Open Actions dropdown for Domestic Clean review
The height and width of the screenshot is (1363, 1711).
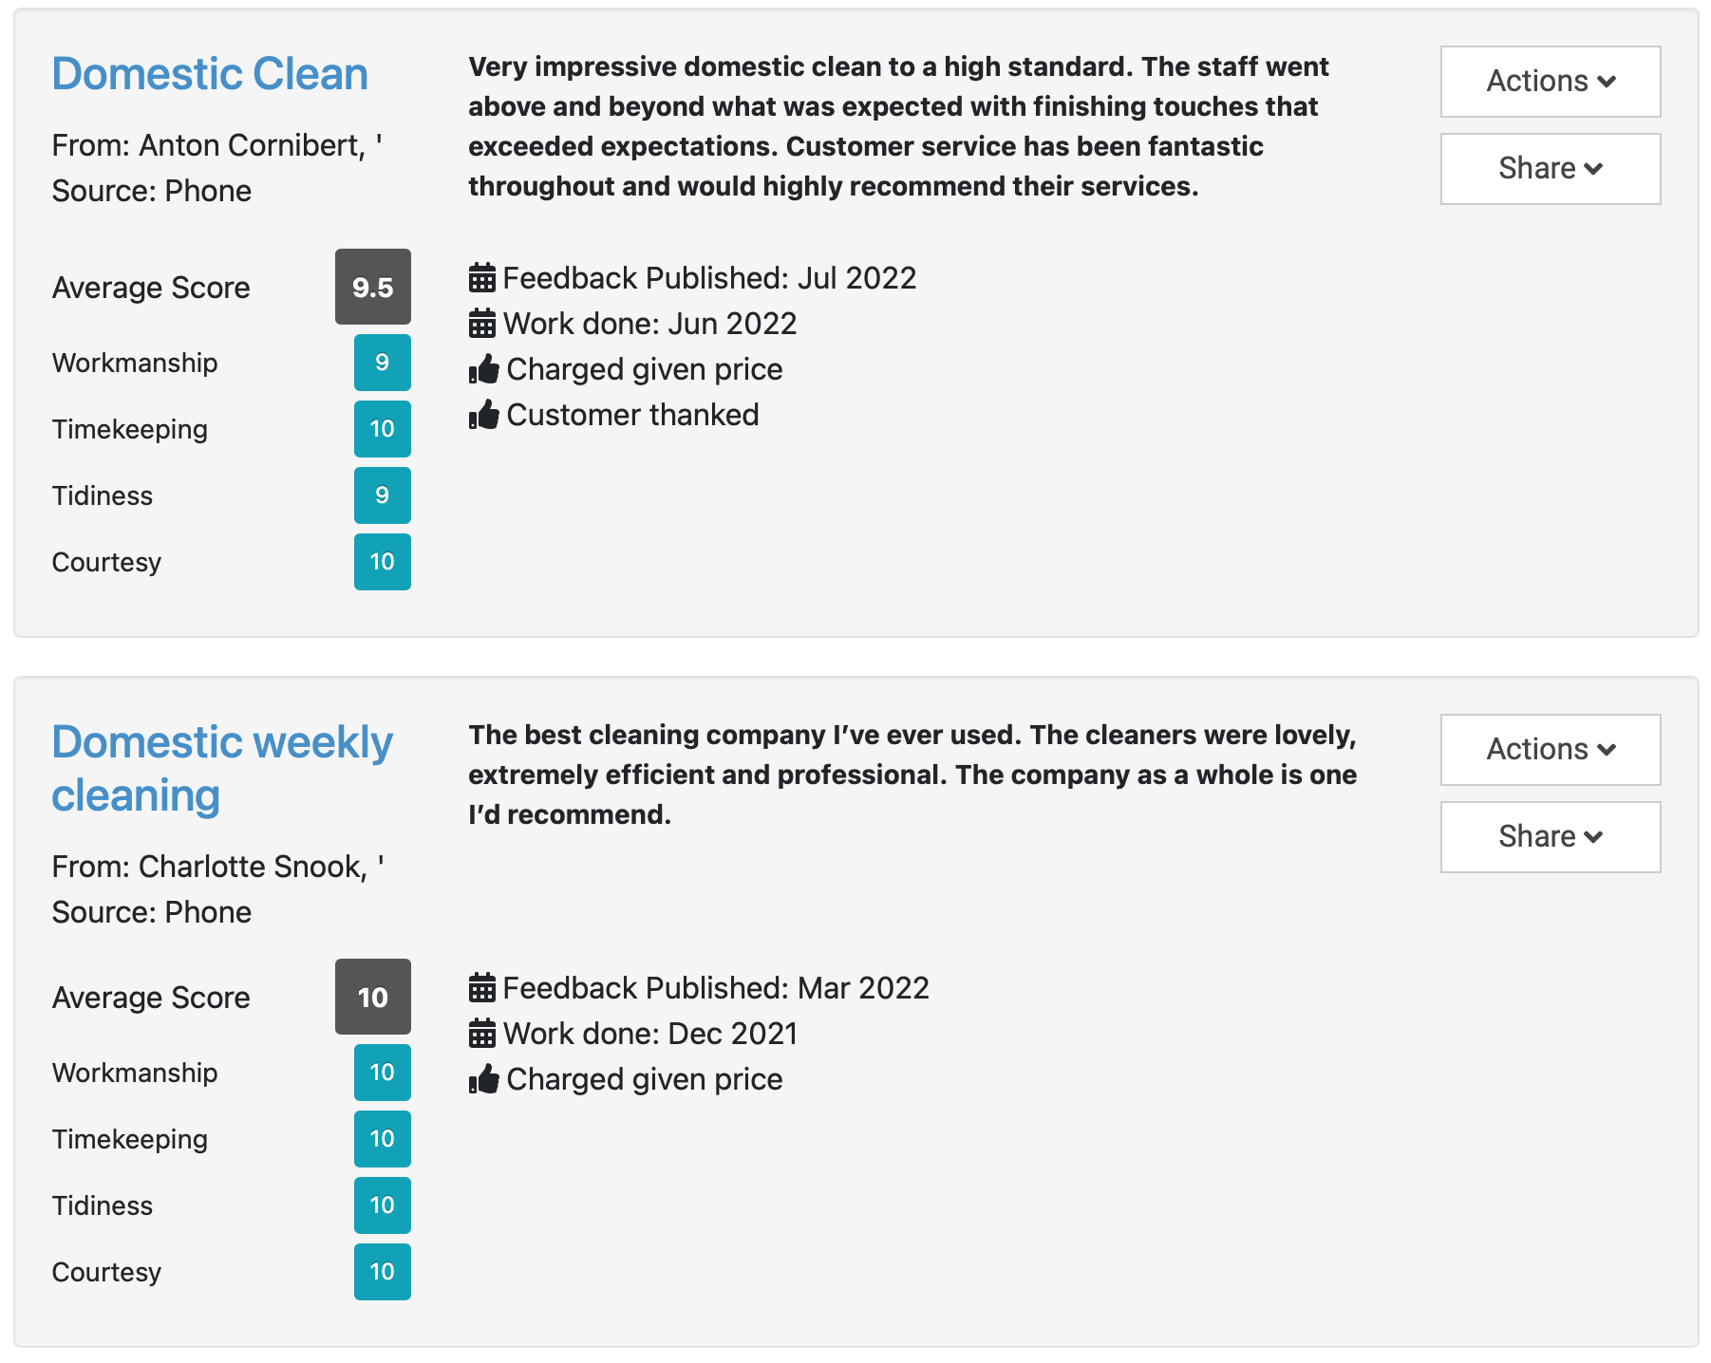tap(1550, 82)
